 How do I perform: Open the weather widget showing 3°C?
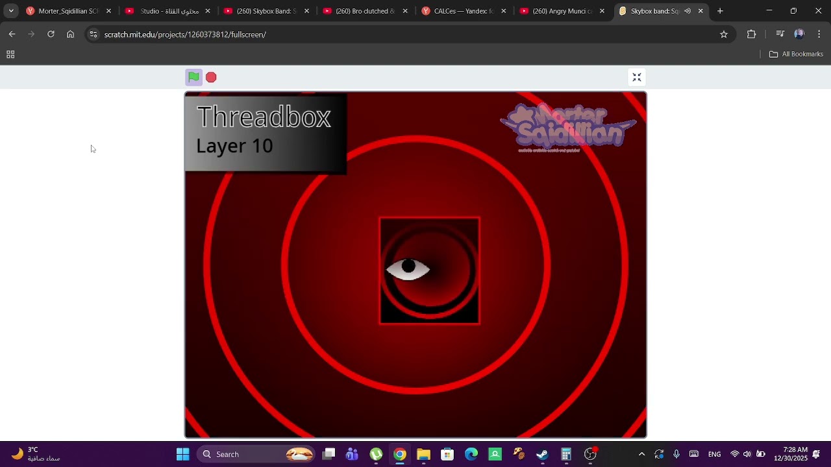click(x=36, y=454)
